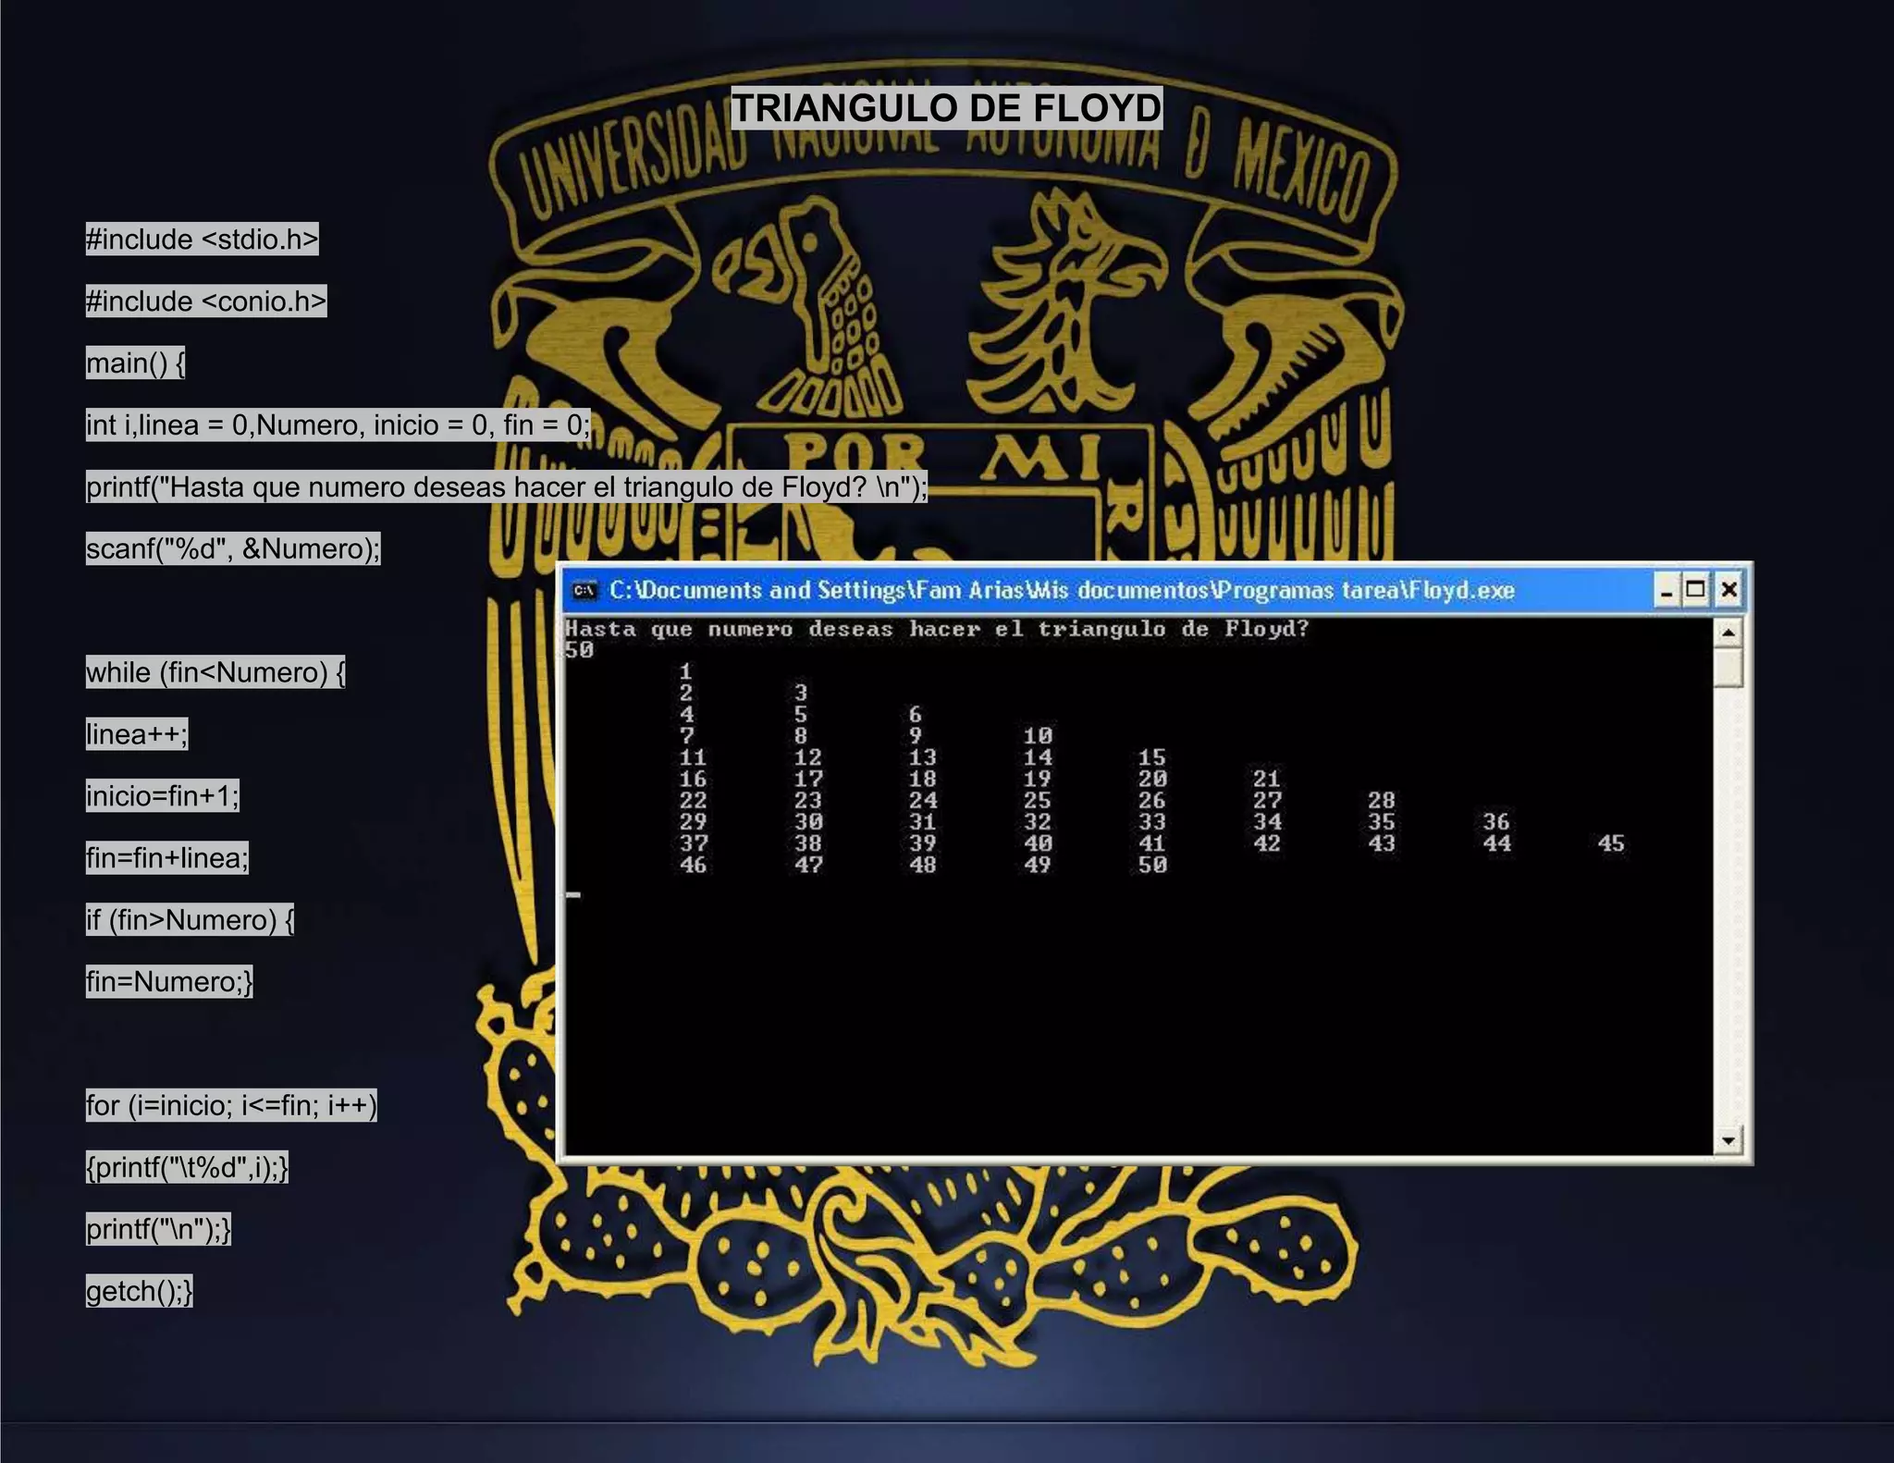Click the entered value 50 in the console
1894x1463 pixels.
point(579,650)
